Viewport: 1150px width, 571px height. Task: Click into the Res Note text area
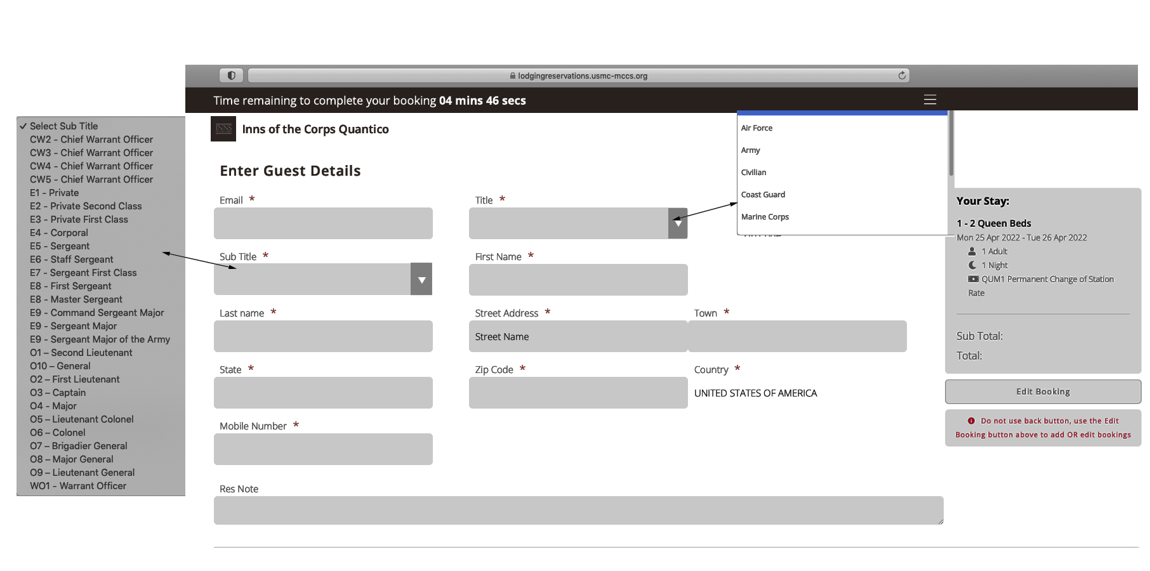tap(578, 510)
